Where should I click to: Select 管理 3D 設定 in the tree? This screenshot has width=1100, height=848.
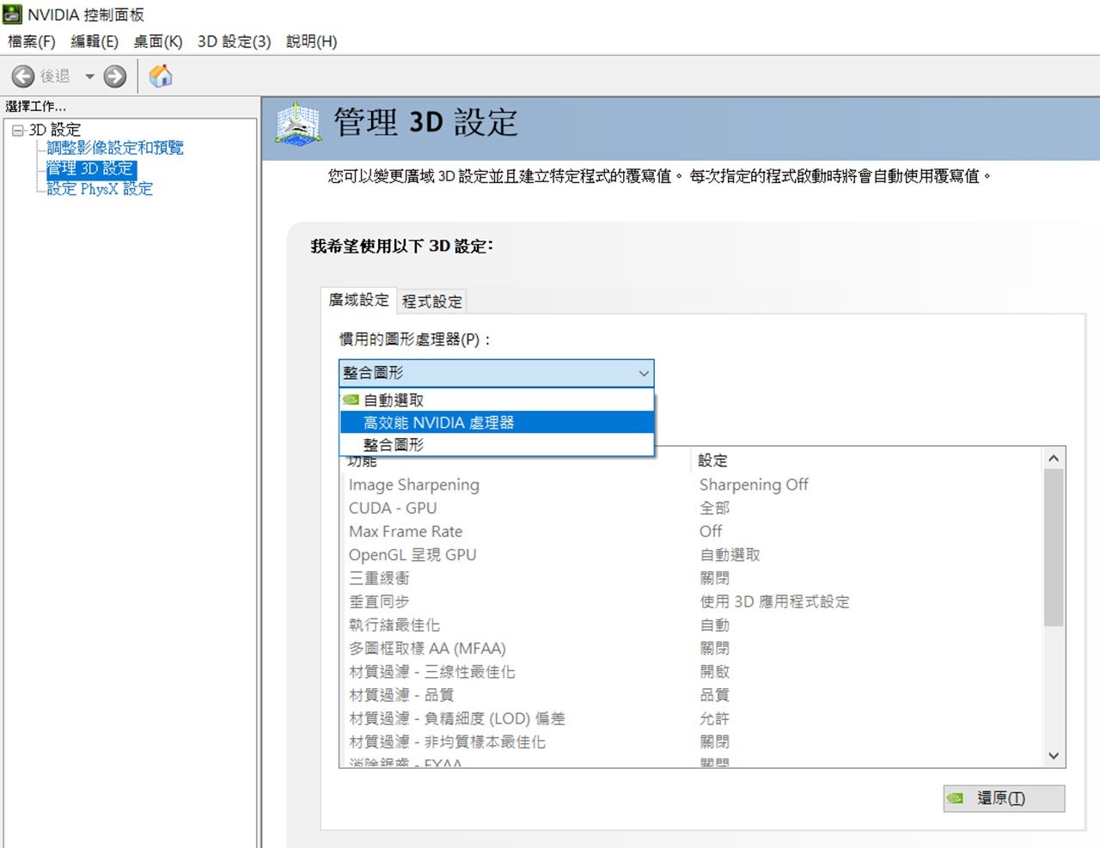pos(90,168)
